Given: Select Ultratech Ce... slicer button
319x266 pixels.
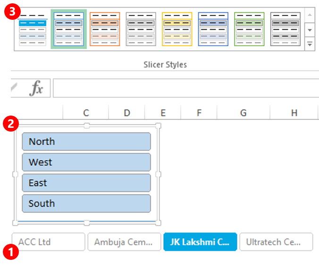Looking at the screenshot, I should (276, 242).
